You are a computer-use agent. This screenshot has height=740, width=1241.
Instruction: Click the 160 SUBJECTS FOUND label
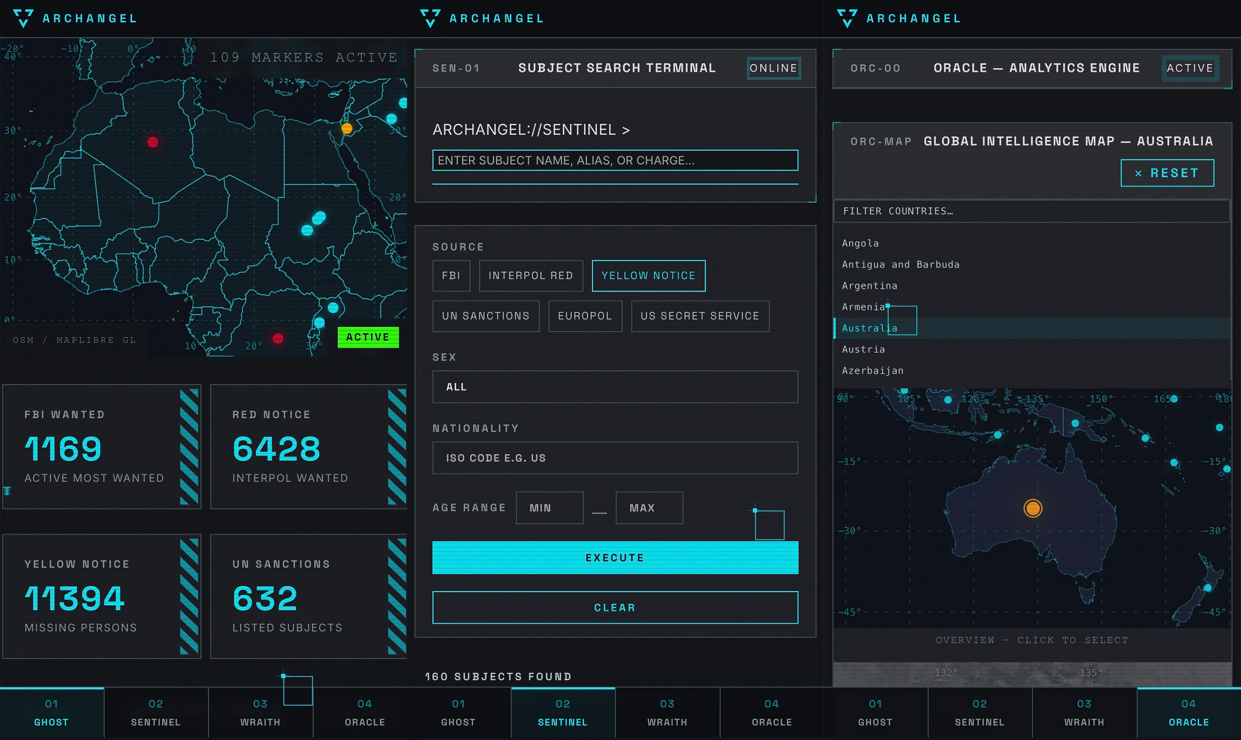click(498, 677)
